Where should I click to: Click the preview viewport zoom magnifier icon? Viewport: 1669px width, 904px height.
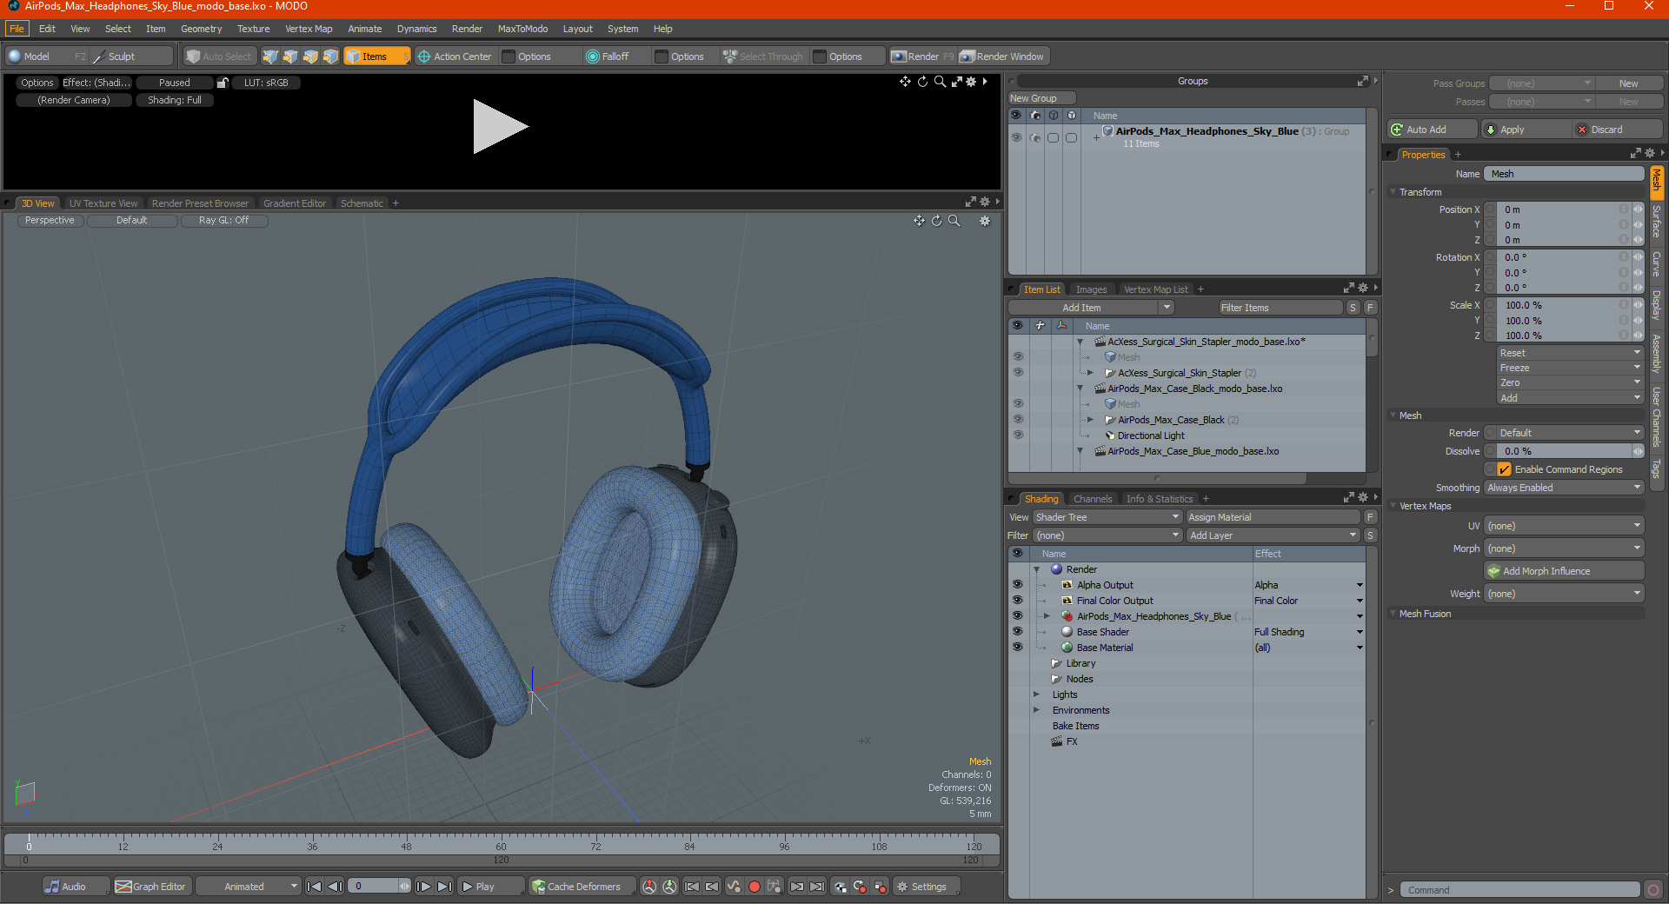(940, 82)
